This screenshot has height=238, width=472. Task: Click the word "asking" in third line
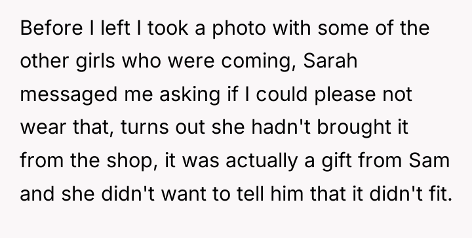pos(189,94)
